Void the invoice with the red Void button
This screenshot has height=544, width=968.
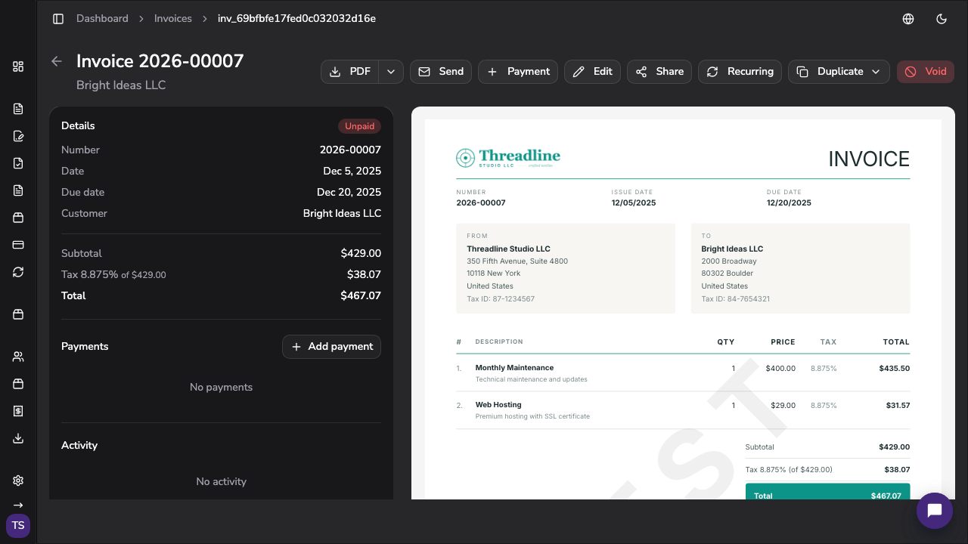point(926,72)
